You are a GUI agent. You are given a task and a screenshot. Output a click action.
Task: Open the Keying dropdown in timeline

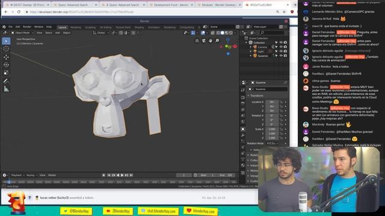(31, 175)
